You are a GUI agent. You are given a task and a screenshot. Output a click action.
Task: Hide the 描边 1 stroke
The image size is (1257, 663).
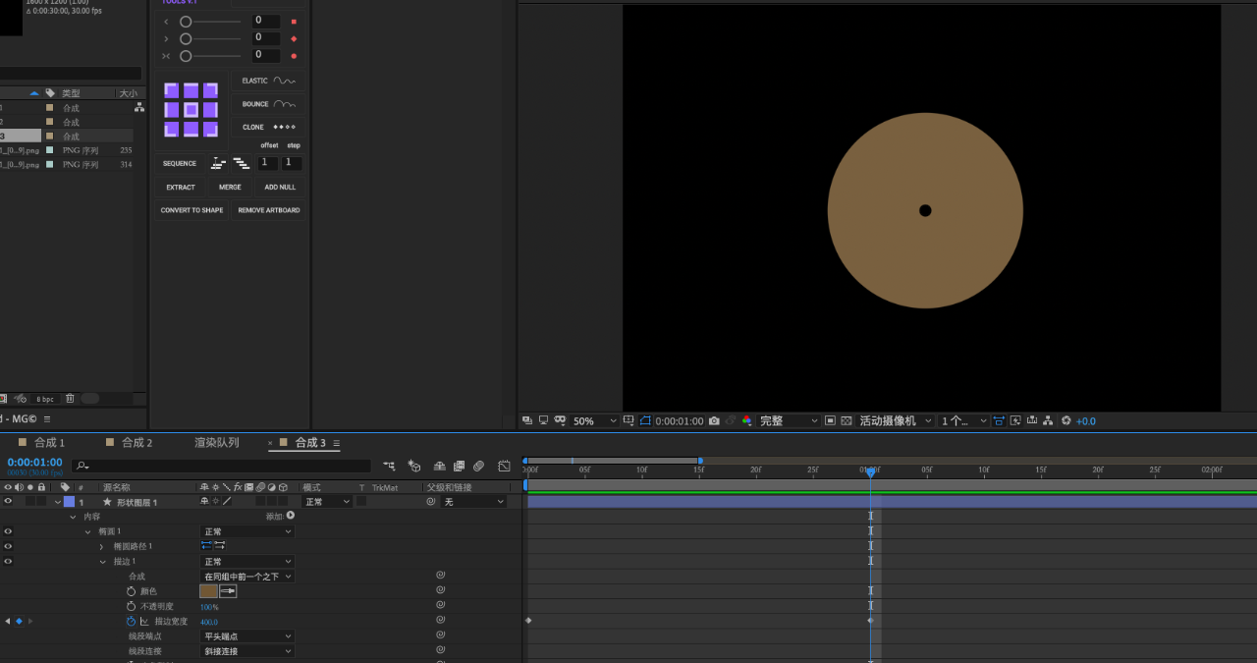(8, 562)
